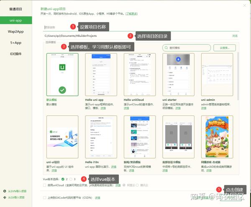Focus the 查找模板 search box
Image resolution: width=251 pixels, height=207 pixels.
tap(187, 48)
